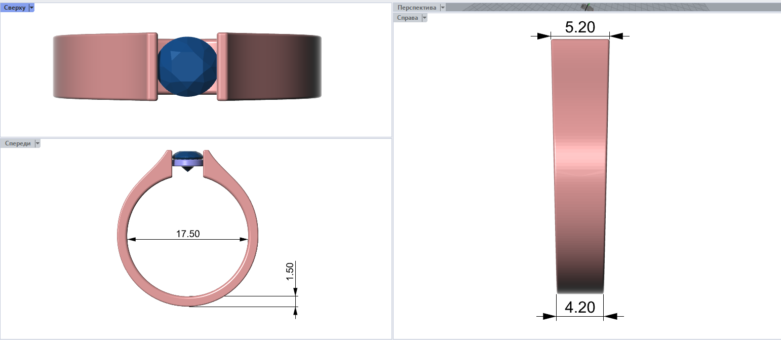Screen dimensions: 781x340
Task: Click the Перспектива viewport label
Action: click(416, 8)
